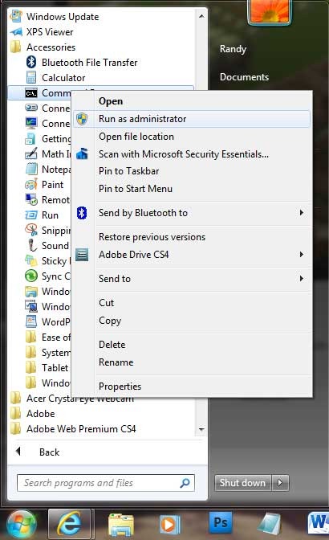This screenshot has height=540, width=329.
Task: Click the Sound Recorder microphone icon
Action: (32, 246)
